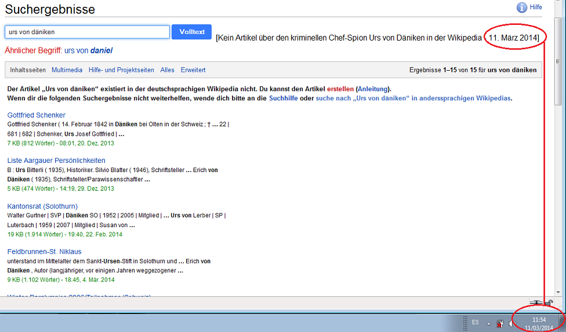Click the Suchergebnisse page heading
Image resolution: width=566 pixels, height=332 pixels.
click(50, 9)
